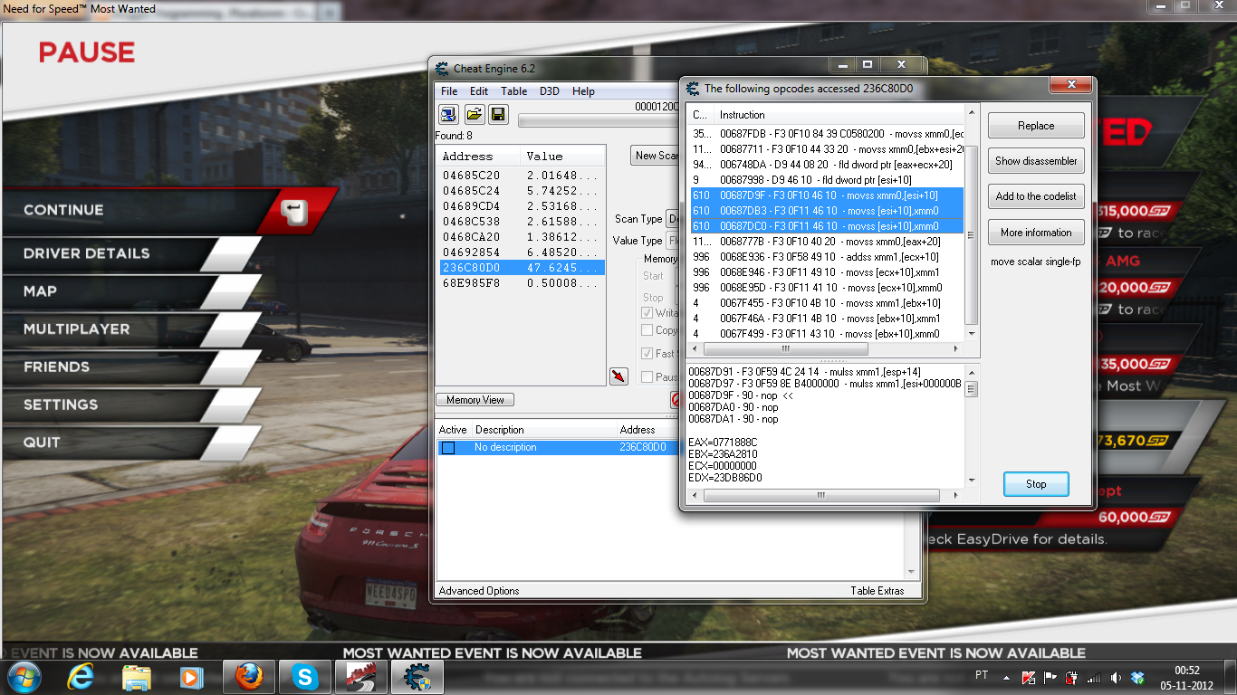
Task: Click the Dropbox tray icon
Action: point(1138,677)
